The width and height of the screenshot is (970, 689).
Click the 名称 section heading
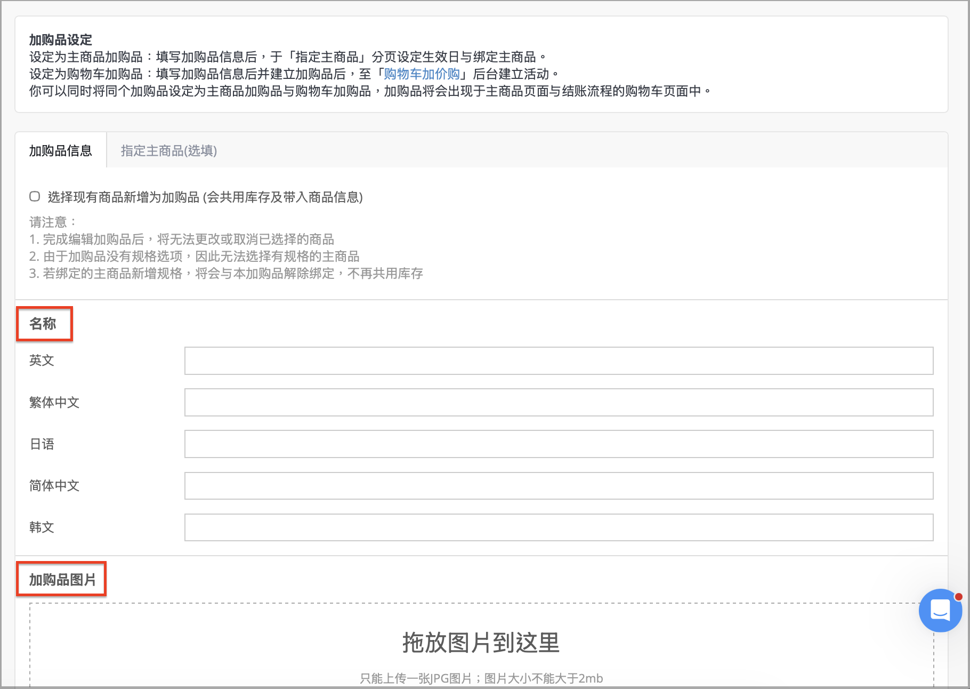pyautogui.click(x=43, y=324)
